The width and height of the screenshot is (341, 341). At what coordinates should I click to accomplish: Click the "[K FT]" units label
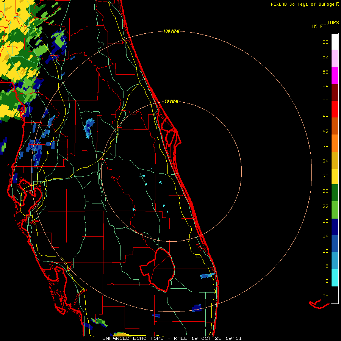tap(320, 27)
